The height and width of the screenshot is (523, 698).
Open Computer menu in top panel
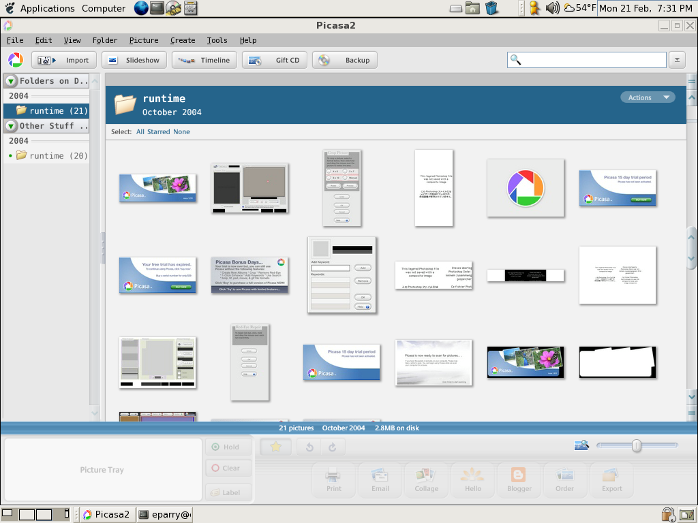tap(104, 8)
